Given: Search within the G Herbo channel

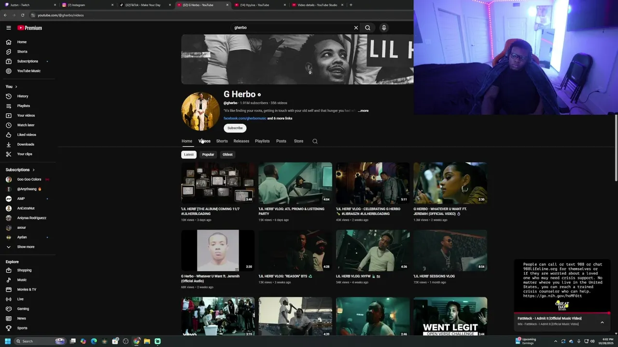Looking at the screenshot, I should pos(315,141).
